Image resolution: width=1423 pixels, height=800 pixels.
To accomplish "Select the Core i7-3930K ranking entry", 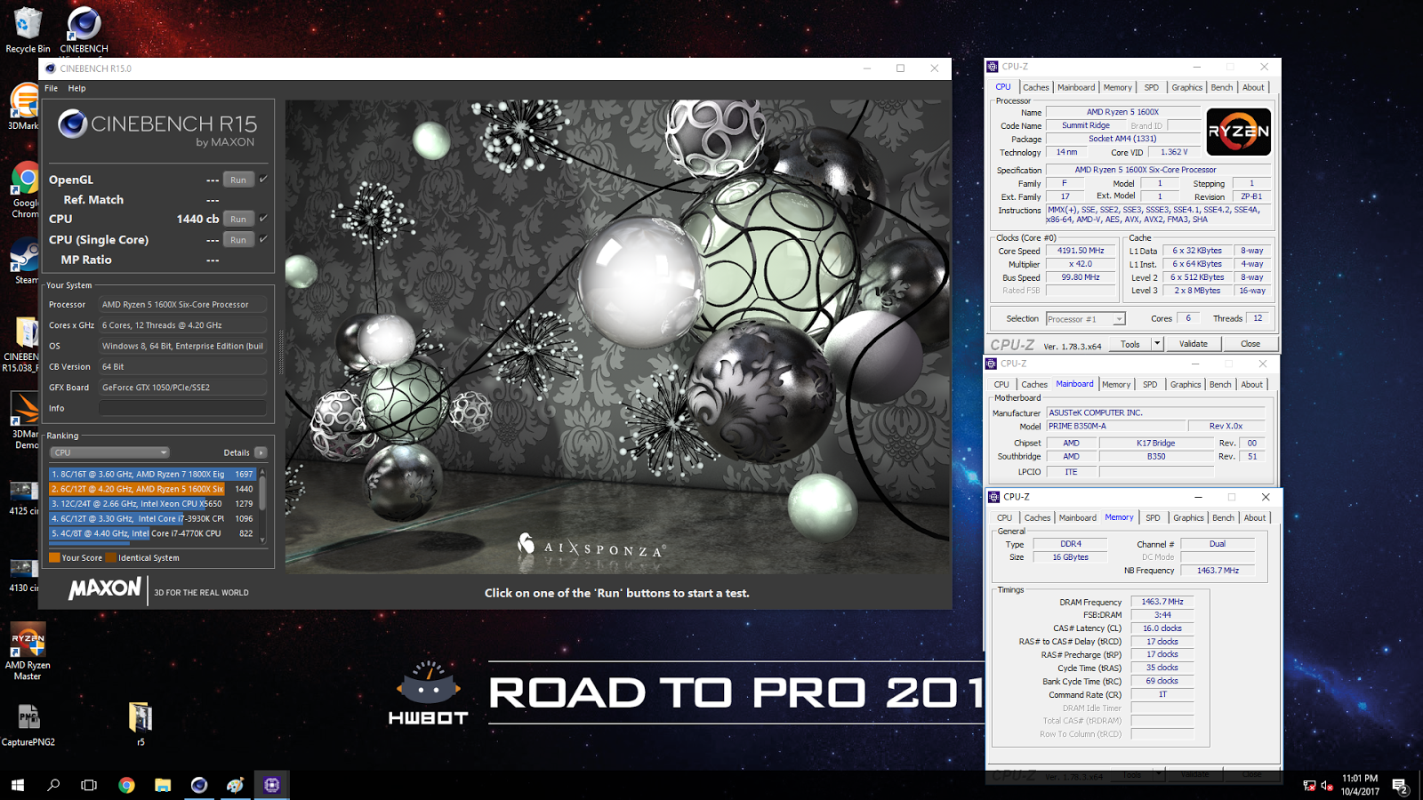I will [x=152, y=518].
